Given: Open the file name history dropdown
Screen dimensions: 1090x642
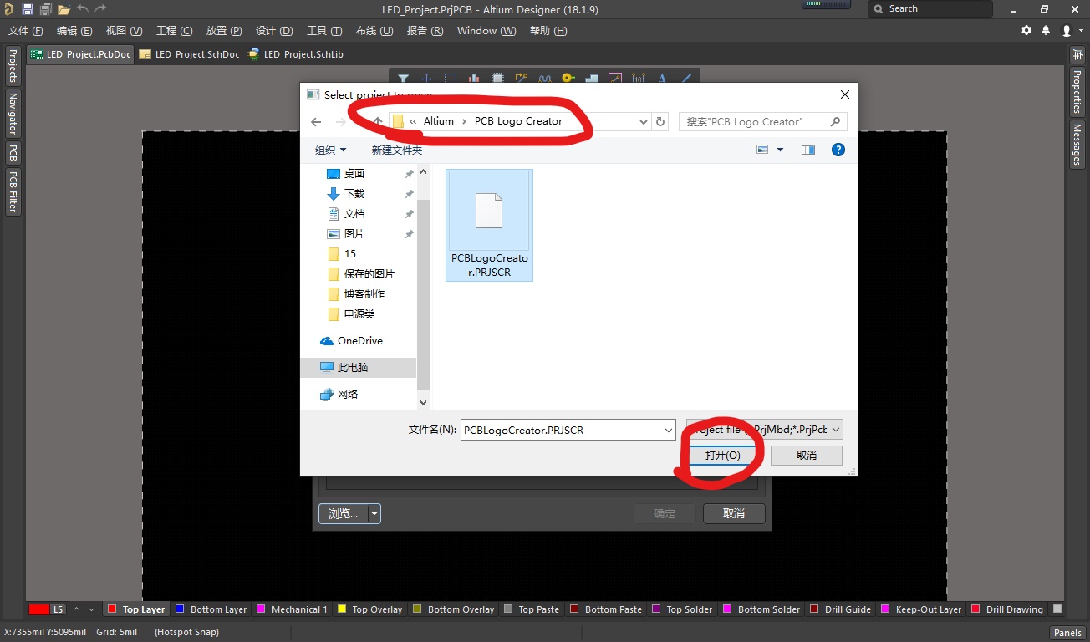Looking at the screenshot, I should (667, 429).
